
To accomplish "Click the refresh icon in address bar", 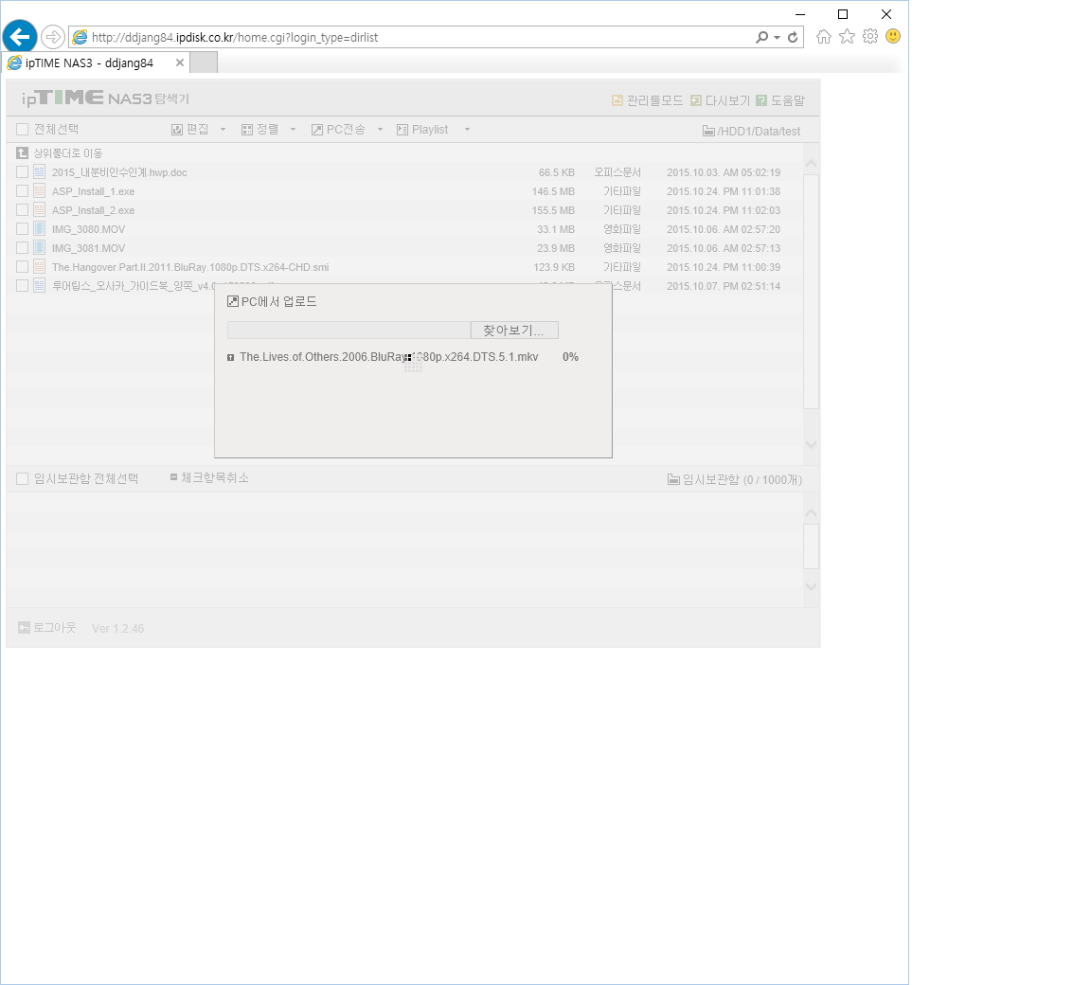I will coord(793,38).
